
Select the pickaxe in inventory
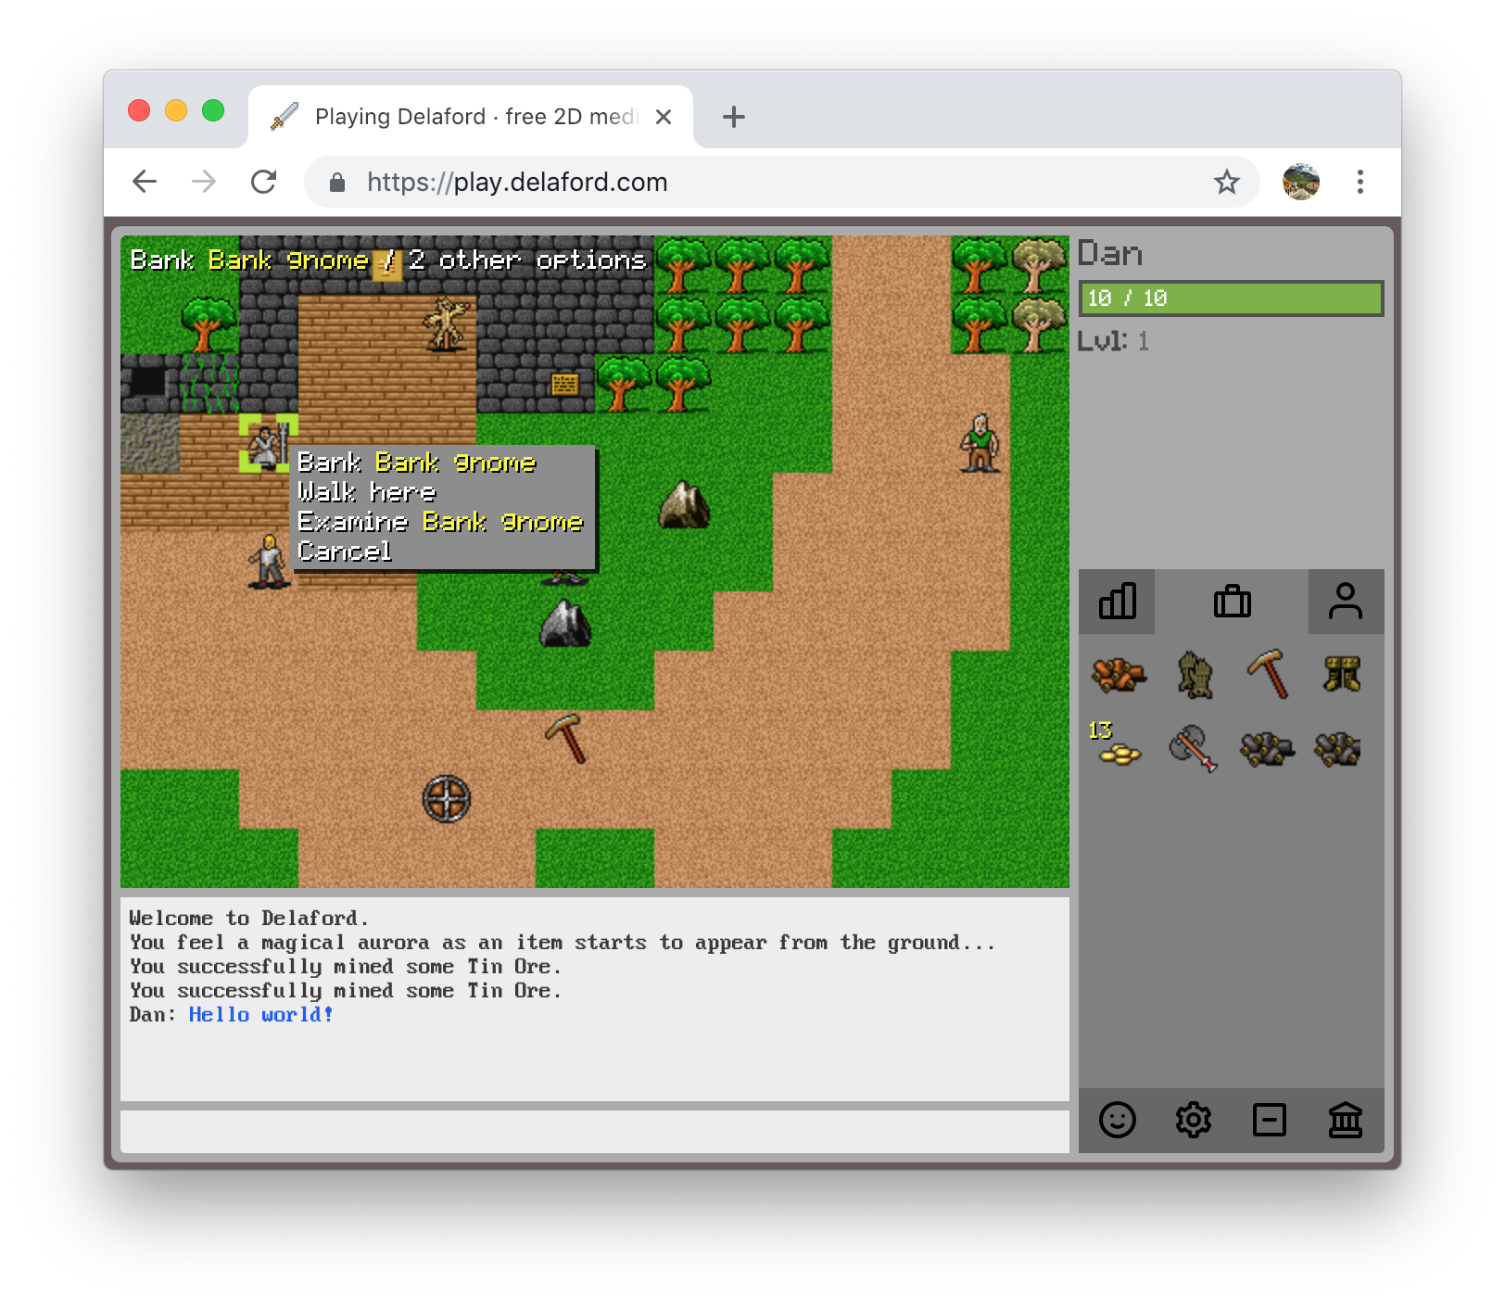pos(1268,674)
